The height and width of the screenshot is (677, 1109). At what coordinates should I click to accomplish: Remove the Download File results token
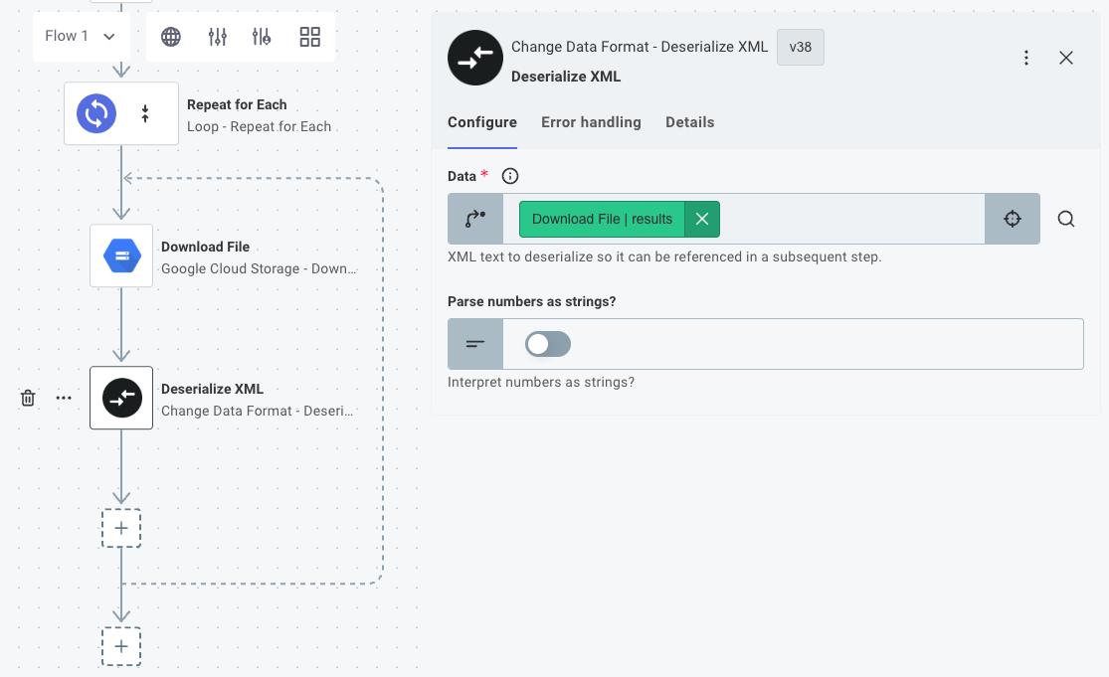702,218
